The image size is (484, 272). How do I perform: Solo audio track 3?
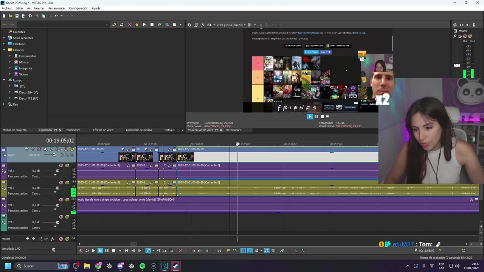[67, 183]
